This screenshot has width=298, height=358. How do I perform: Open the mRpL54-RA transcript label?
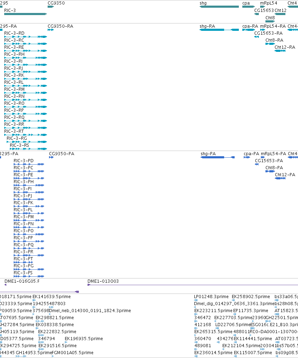point(273,26)
